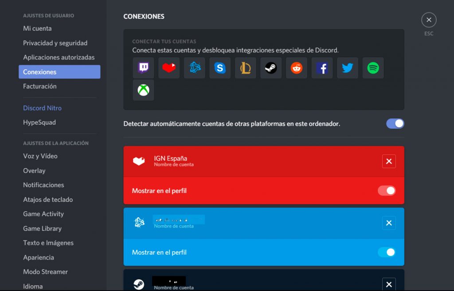Disable Mostrar en el perfil for IGN España
The image size is (454, 291).
pyautogui.click(x=386, y=190)
